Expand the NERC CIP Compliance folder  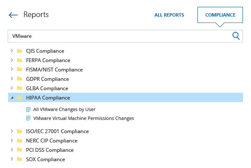[x=12, y=141]
